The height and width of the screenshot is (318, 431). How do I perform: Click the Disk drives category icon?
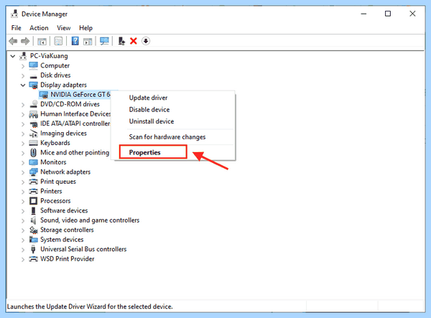[x=33, y=76]
